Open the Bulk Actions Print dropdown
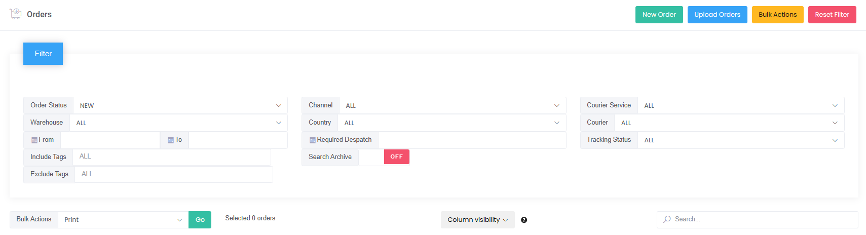 pos(123,220)
